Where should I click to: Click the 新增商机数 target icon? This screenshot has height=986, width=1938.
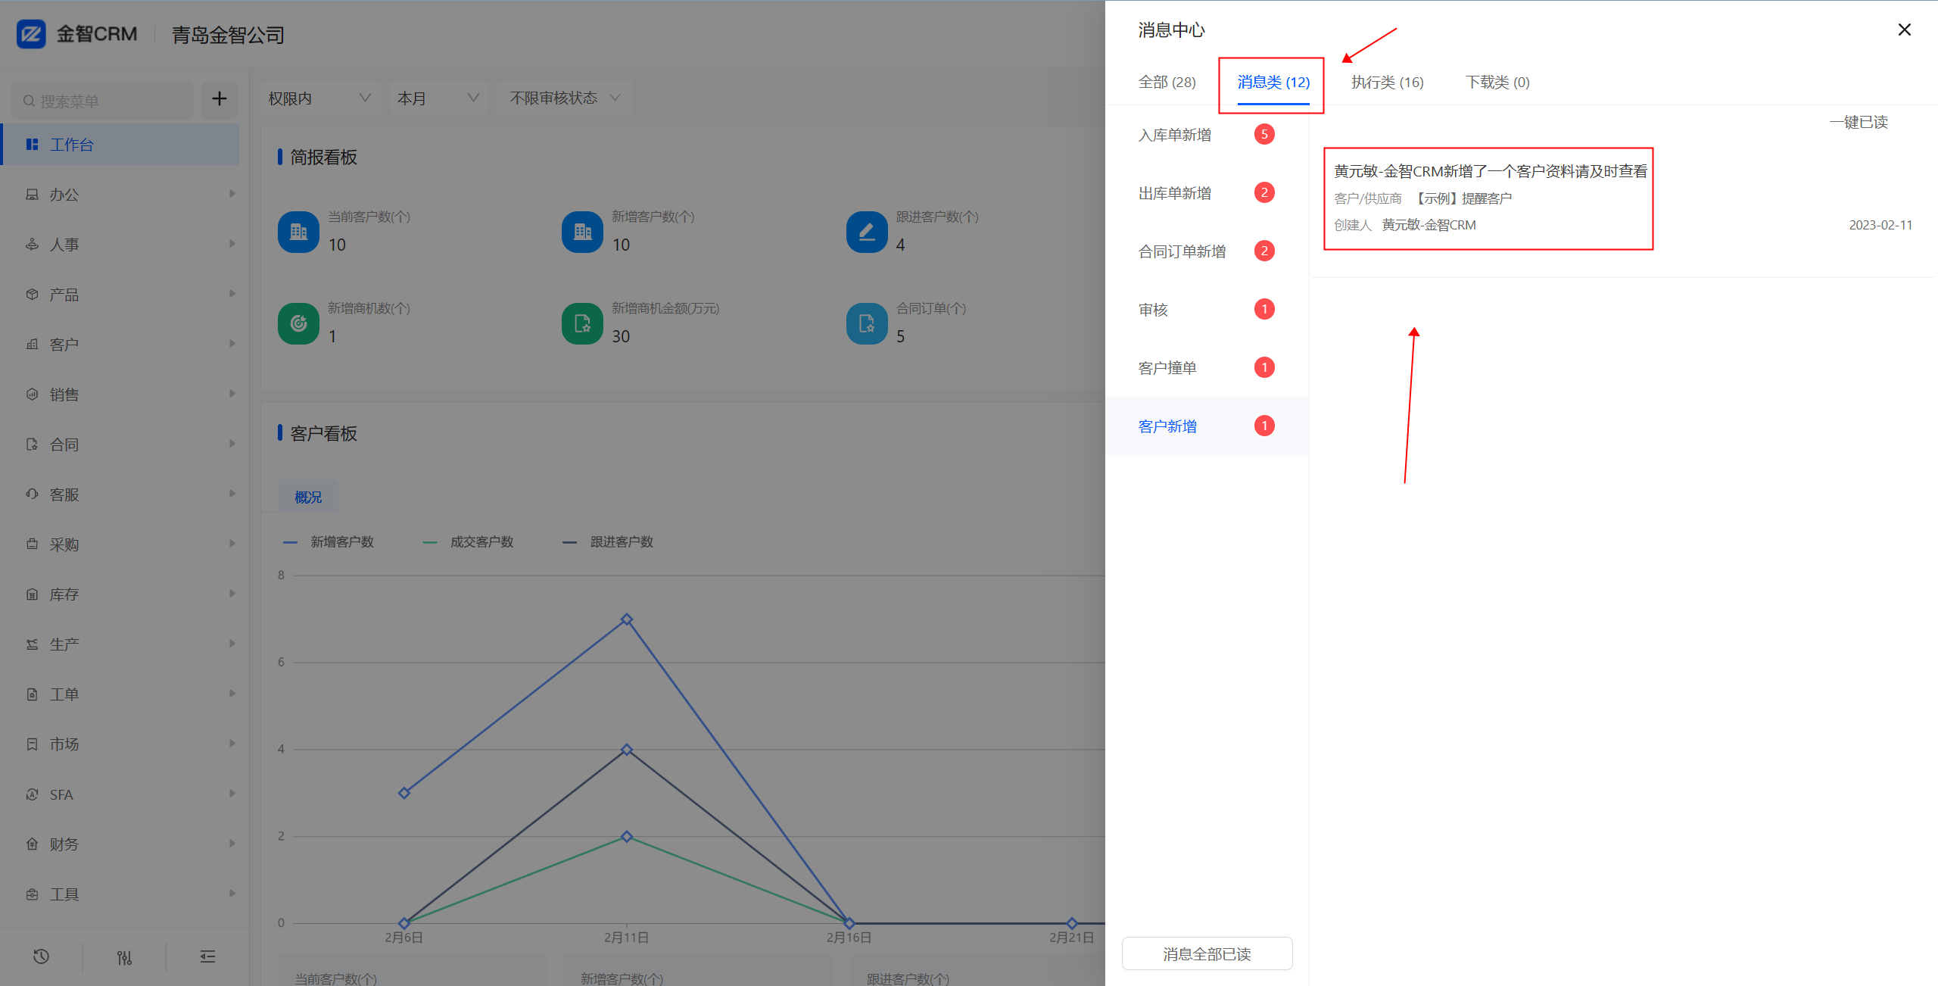pyautogui.click(x=298, y=324)
